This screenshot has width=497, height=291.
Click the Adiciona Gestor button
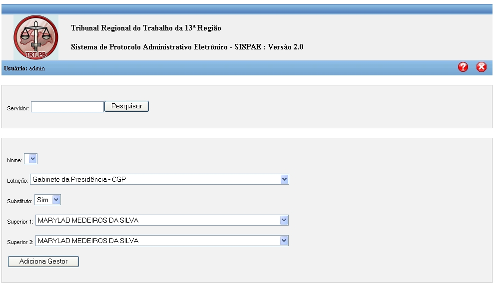(x=43, y=262)
